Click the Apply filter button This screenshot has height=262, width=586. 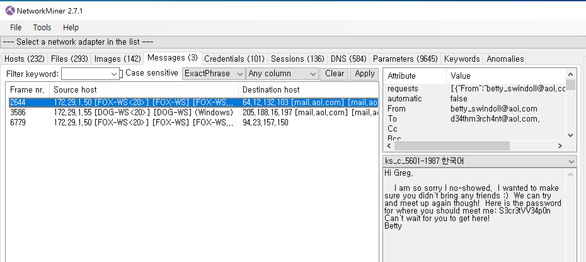365,74
